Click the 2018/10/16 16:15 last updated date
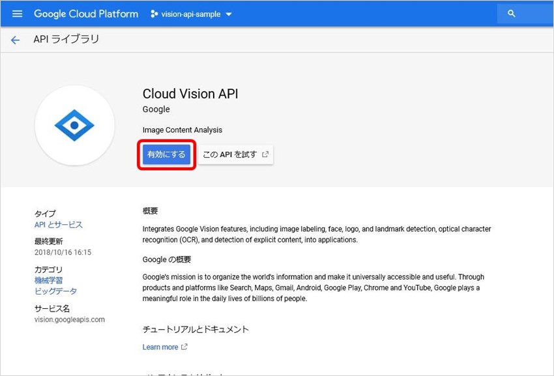This screenshot has width=554, height=376. click(63, 252)
